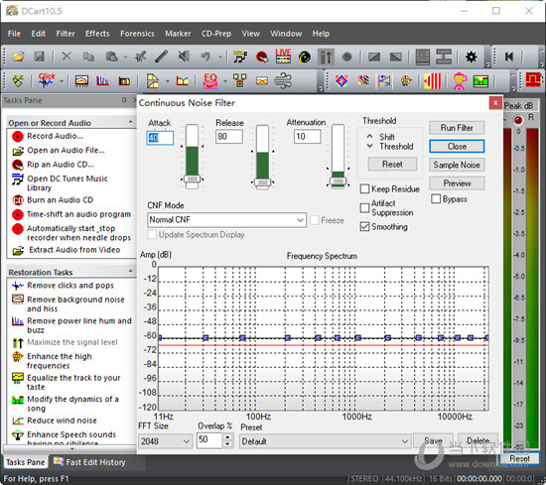Click the Paste clipboard toolbar icon
The image size is (546, 485).
coord(111,57)
